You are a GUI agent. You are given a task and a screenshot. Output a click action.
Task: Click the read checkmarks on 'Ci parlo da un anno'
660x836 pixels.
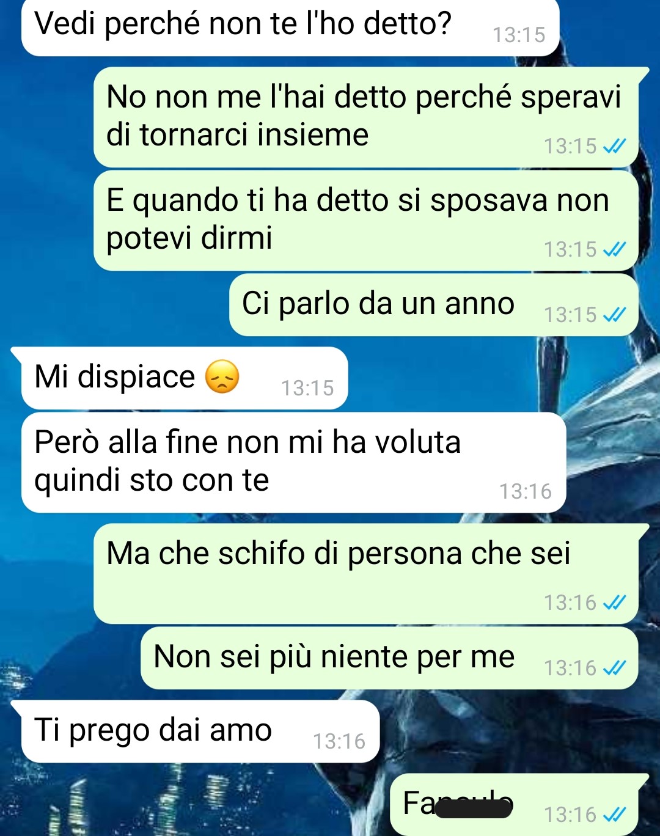[x=614, y=315]
